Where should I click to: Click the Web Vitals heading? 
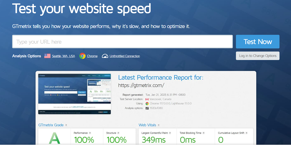pos(147,125)
